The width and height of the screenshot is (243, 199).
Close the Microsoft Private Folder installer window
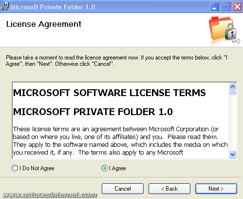(x=237, y=7)
